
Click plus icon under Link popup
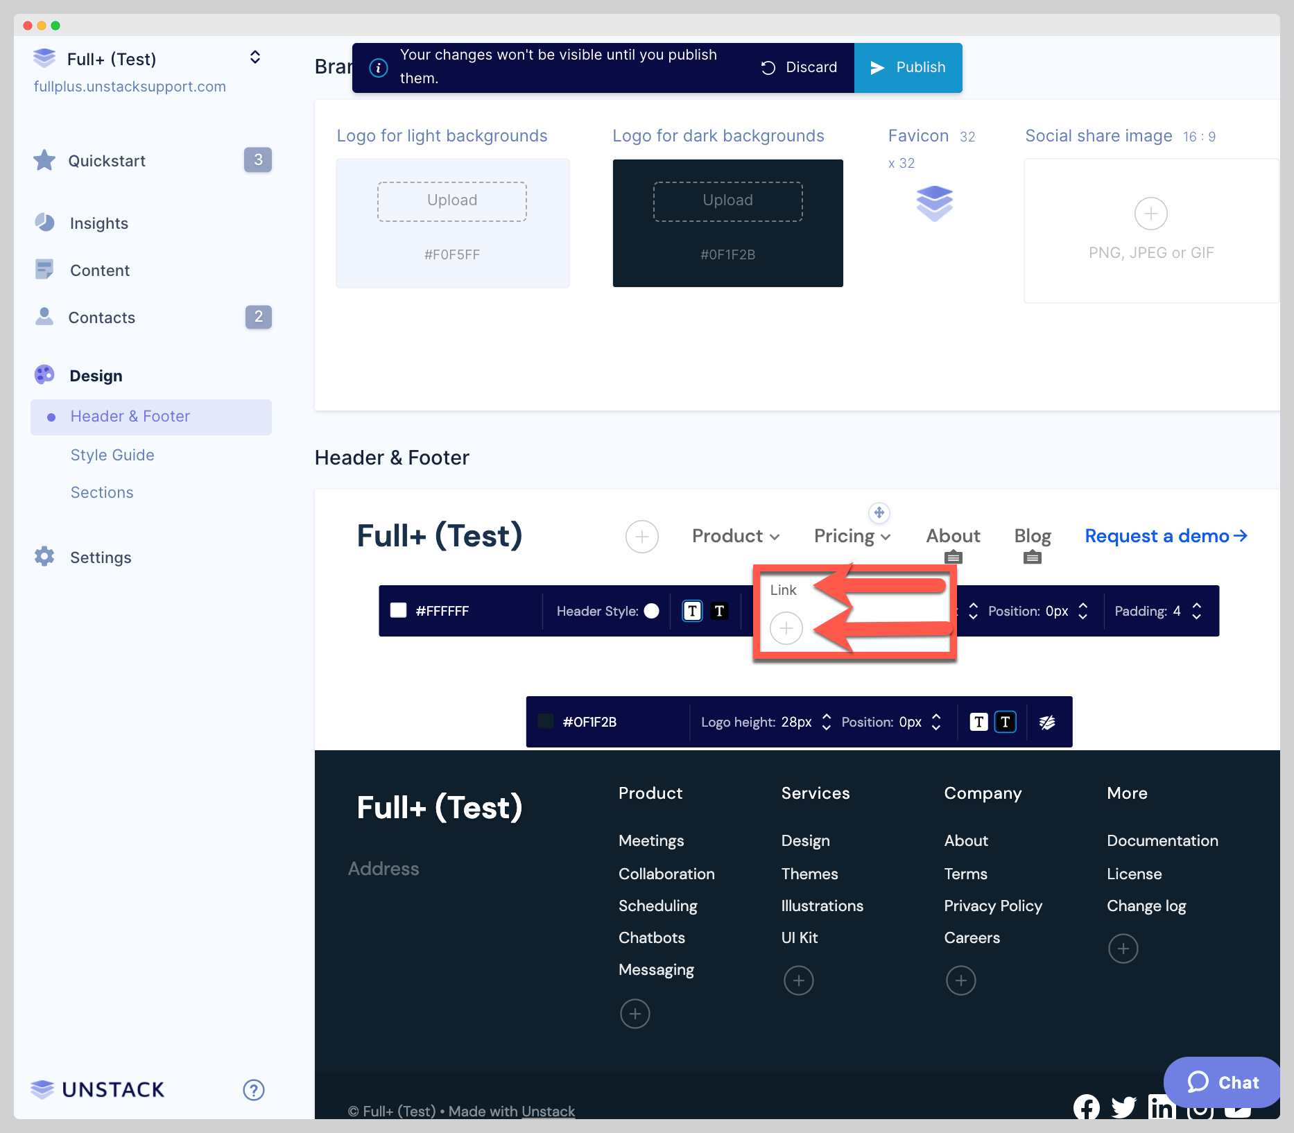point(786,628)
